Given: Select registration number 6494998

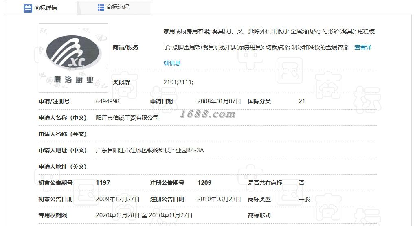Looking at the screenshot, I should [x=108, y=101].
